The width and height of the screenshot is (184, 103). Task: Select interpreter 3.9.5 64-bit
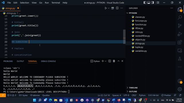(x=153, y=95)
